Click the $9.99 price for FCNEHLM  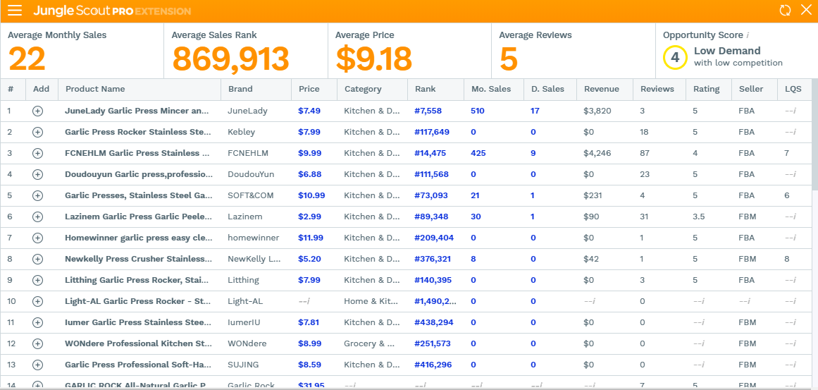click(309, 153)
